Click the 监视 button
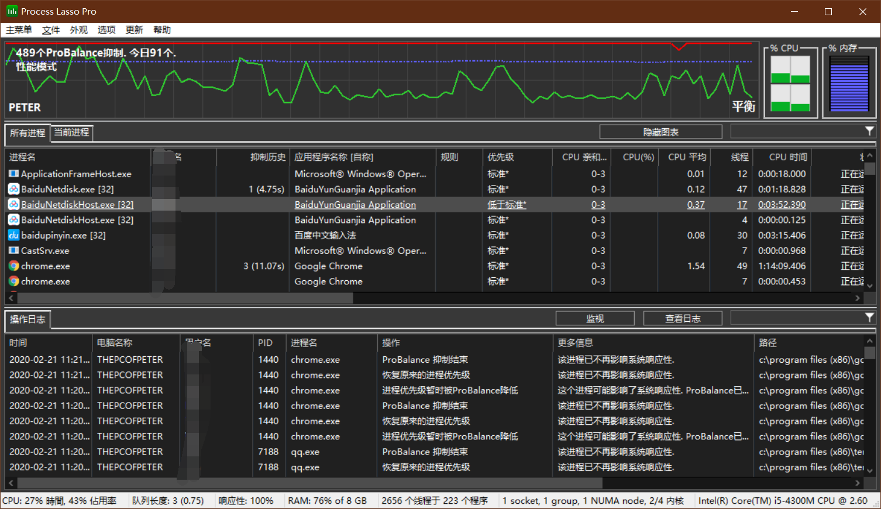Image resolution: width=881 pixels, height=509 pixels. (595, 318)
